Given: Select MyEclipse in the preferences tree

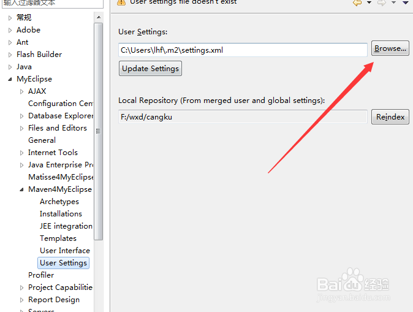Looking at the screenshot, I should 34,79.
